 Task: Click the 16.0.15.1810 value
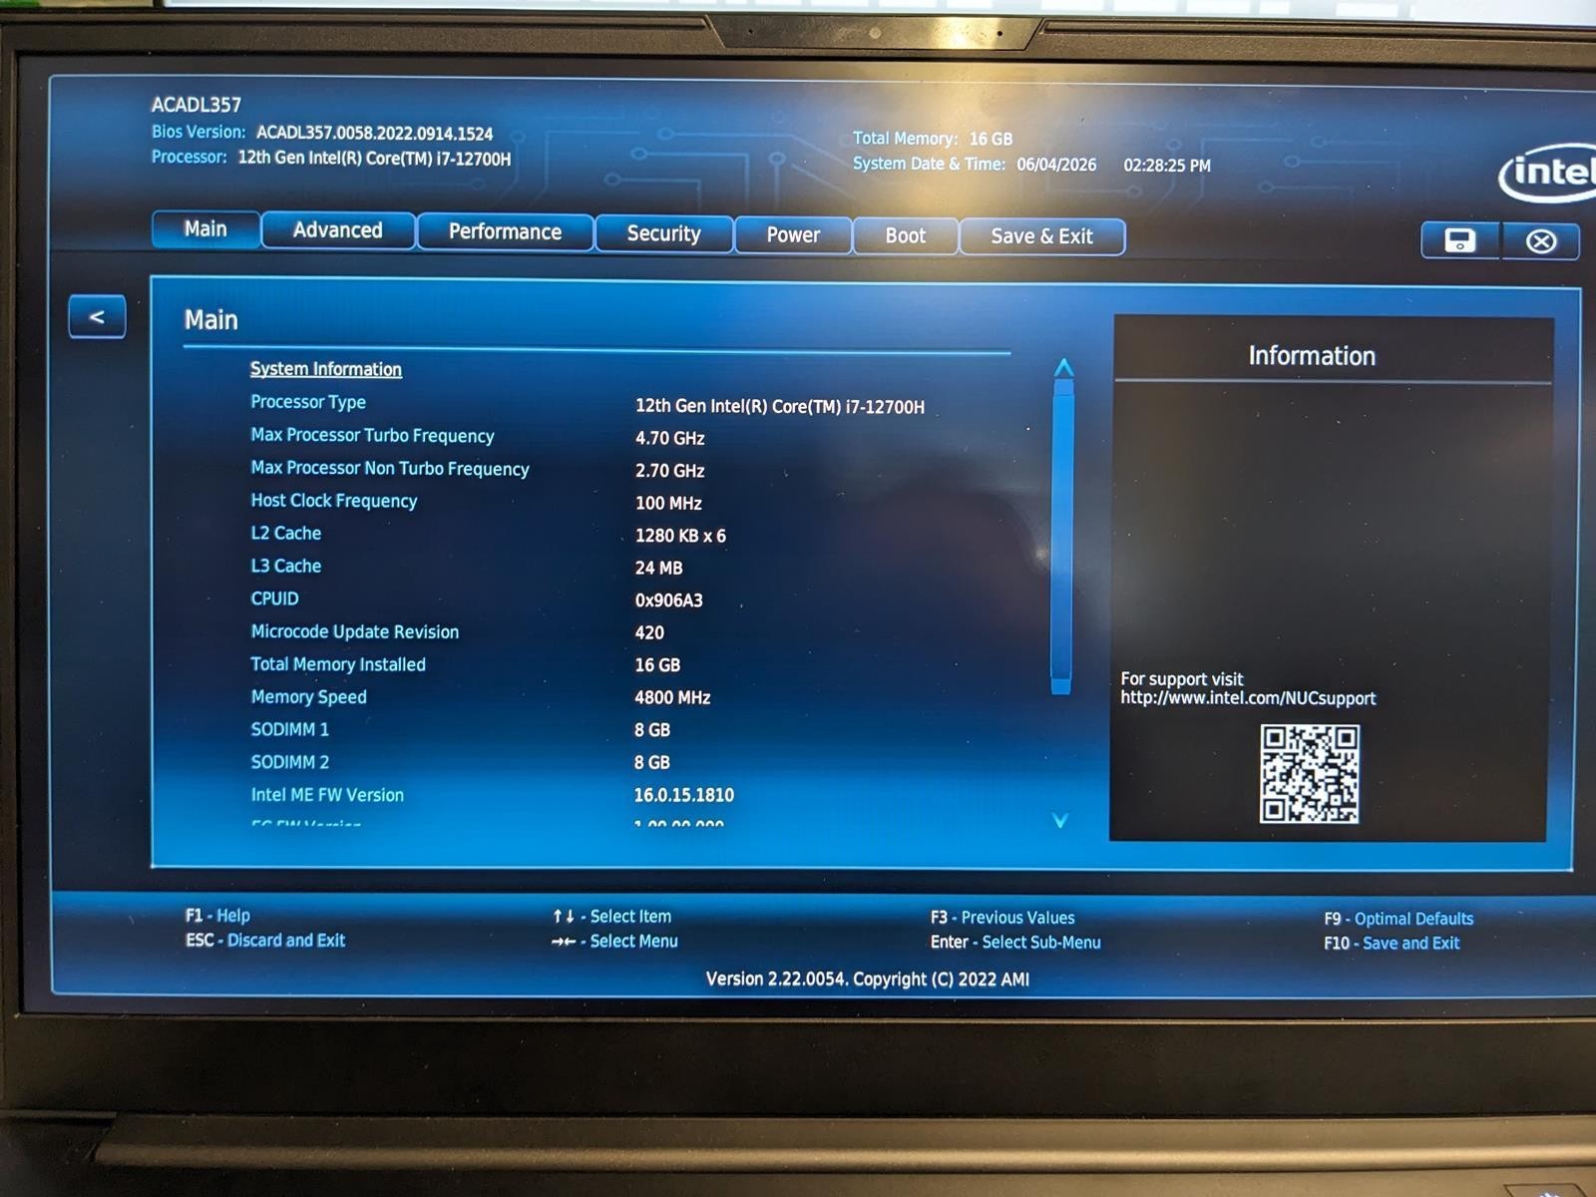pos(684,796)
